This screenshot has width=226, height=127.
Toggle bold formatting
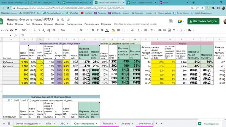93,30
